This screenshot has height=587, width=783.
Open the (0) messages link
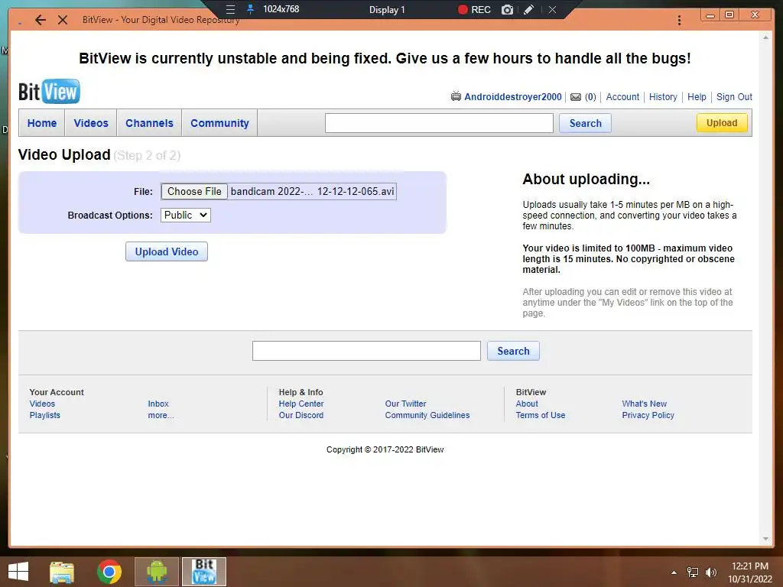(x=590, y=97)
